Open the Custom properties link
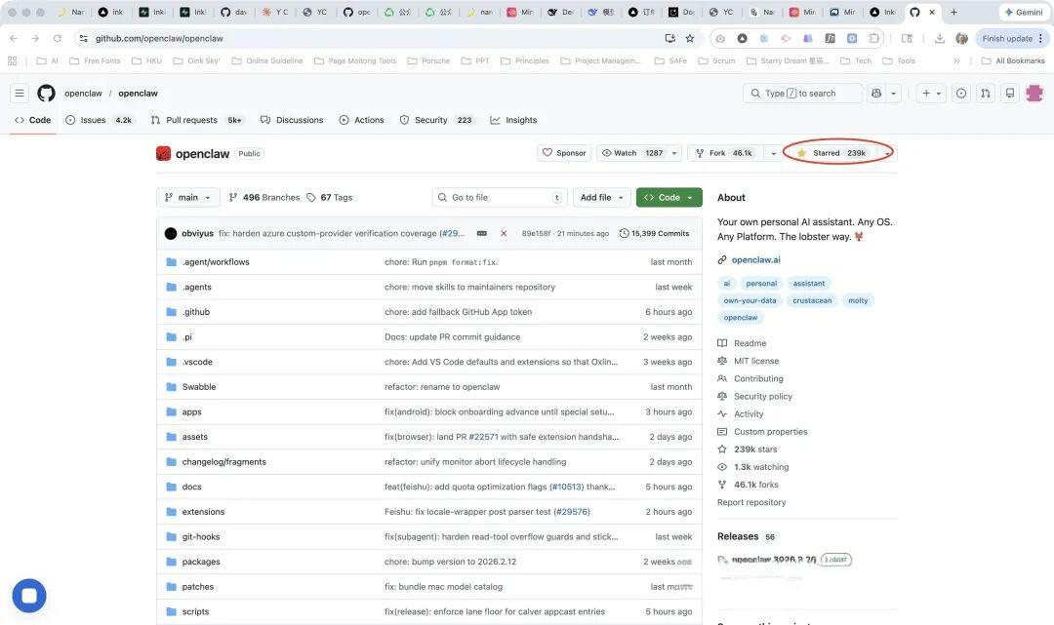 (770, 432)
